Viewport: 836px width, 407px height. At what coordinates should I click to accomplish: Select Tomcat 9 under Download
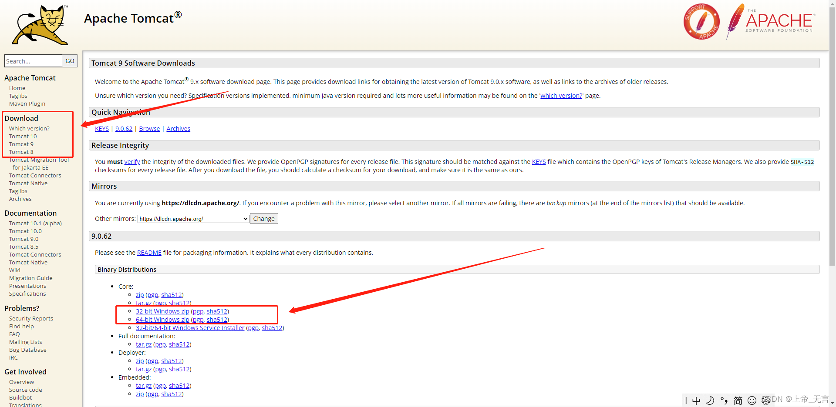pos(21,144)
